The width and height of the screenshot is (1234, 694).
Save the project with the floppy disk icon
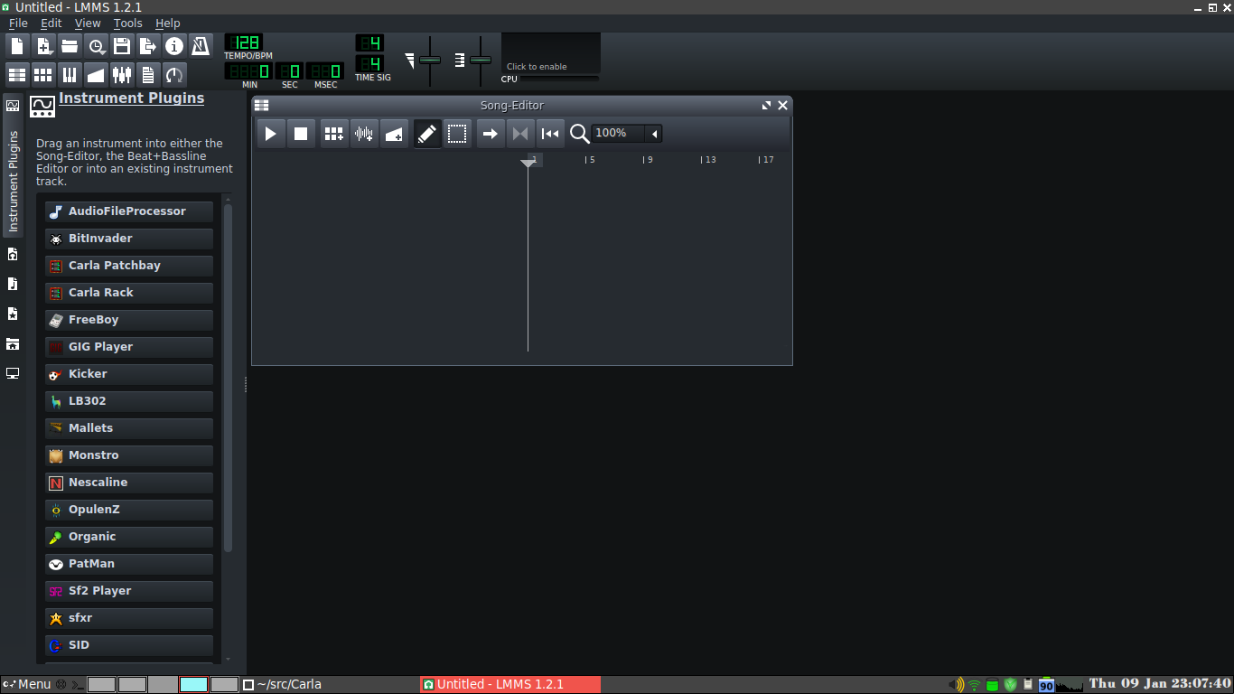122,46
